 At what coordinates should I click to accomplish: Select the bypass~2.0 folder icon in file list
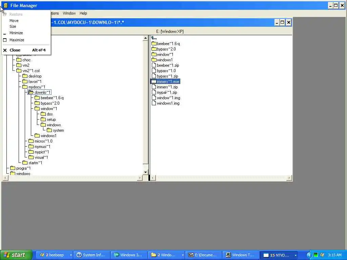click(x=154, y=49)
